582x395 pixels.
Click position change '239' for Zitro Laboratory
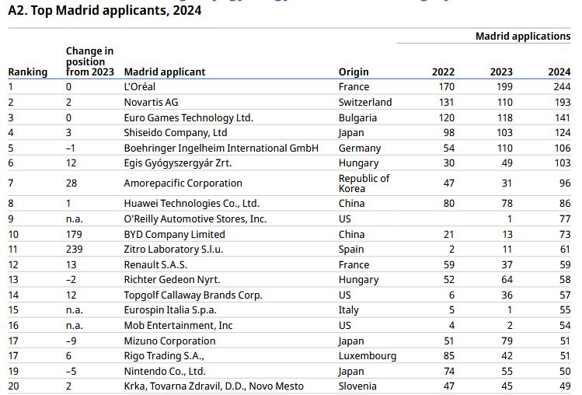pyautogui.click(x=75, y=250)
